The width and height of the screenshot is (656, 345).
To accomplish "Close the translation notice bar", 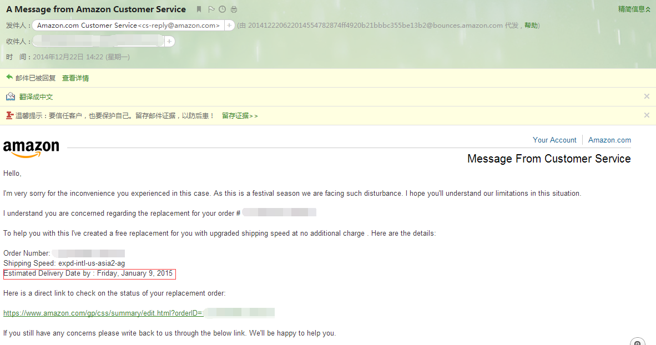I will pyautogui.click(x=647, y=97).
